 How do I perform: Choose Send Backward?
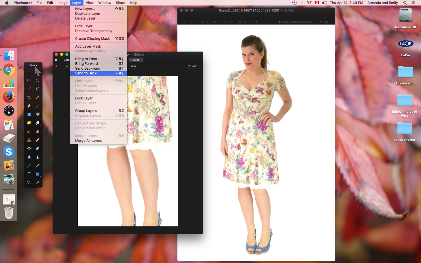click(x=98, y=68)
